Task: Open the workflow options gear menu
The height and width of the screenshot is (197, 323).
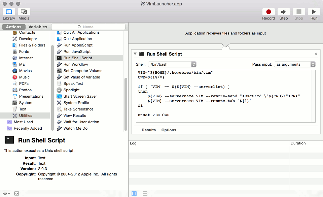Action: pyautogui.click(x=6, y=193)
